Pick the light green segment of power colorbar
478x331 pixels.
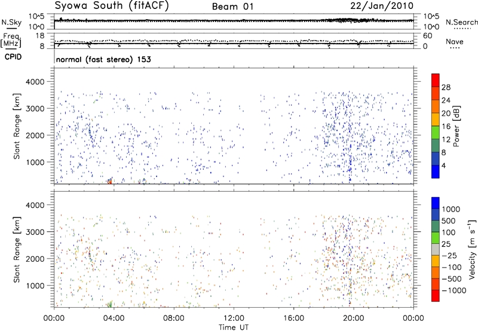tap(436, 132)
